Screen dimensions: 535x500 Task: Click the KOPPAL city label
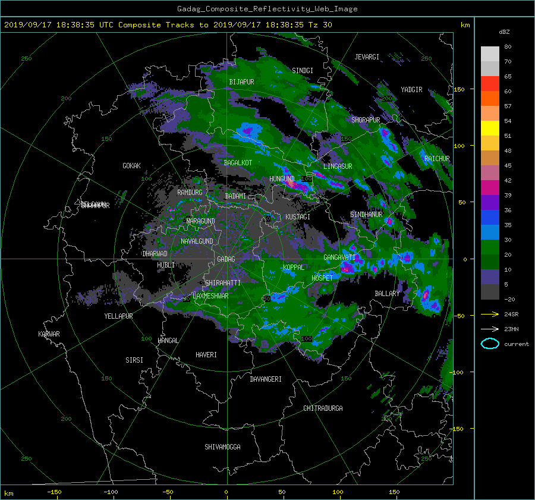click(x=294, y=268)
